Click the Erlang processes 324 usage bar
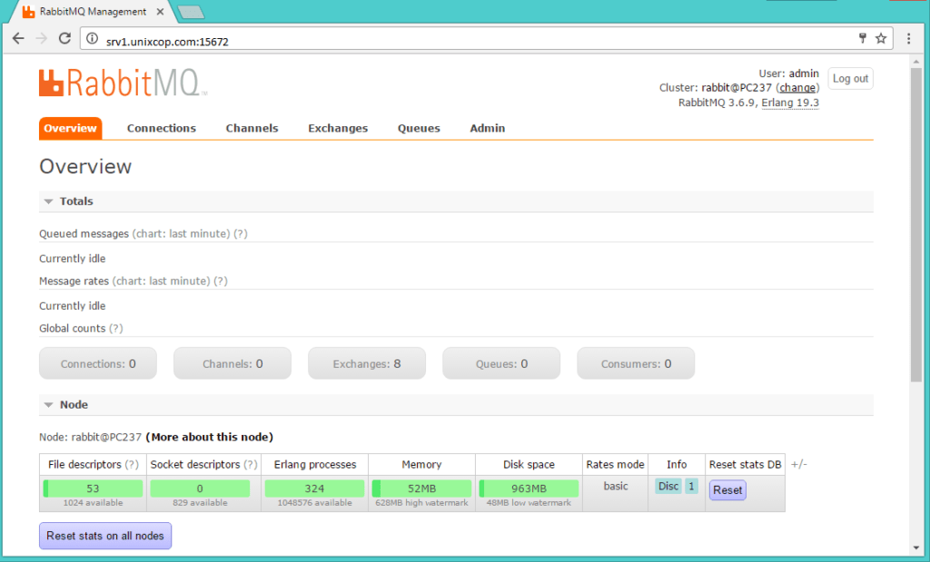Screen dimensions: 930x562 tap(314, 488)
